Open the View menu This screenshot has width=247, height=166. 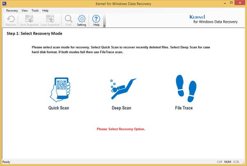pyautogui.click(x=25, y=11)
